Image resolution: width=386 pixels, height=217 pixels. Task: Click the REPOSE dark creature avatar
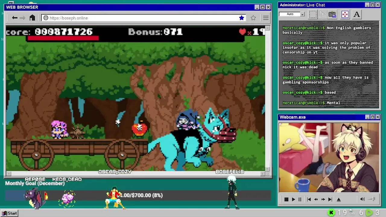coord(36,198)
